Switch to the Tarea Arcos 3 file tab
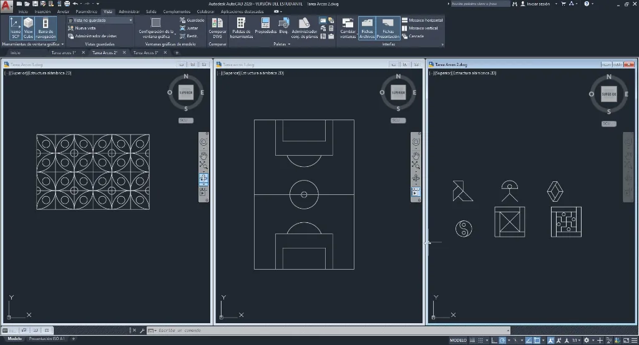Image resolution: width=639 pixels, height=345 pixels. [145, 52]
